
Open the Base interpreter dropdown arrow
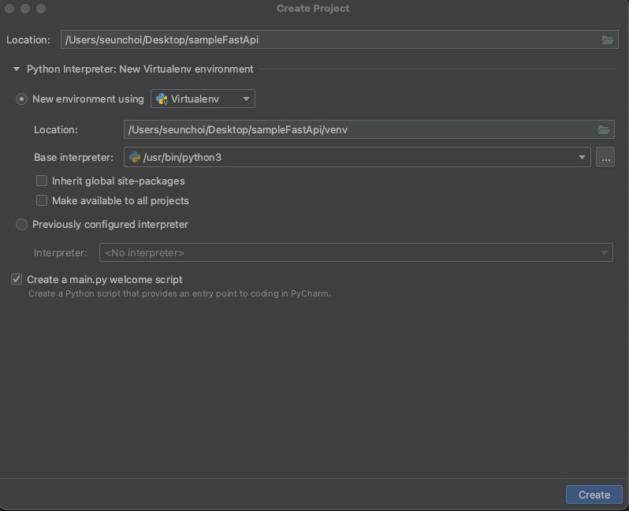(x=582, y=158)
